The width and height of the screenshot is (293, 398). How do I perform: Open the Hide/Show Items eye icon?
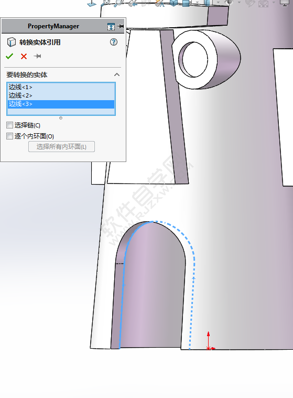click(x=230, y=3)
